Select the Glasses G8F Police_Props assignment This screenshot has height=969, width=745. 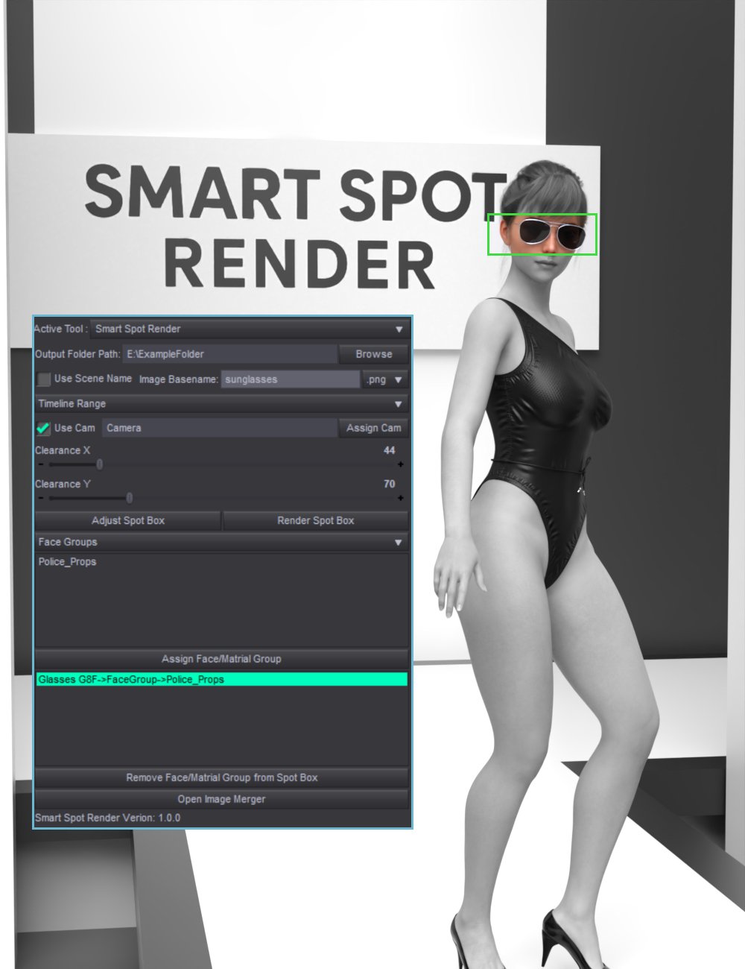point(130,679)
